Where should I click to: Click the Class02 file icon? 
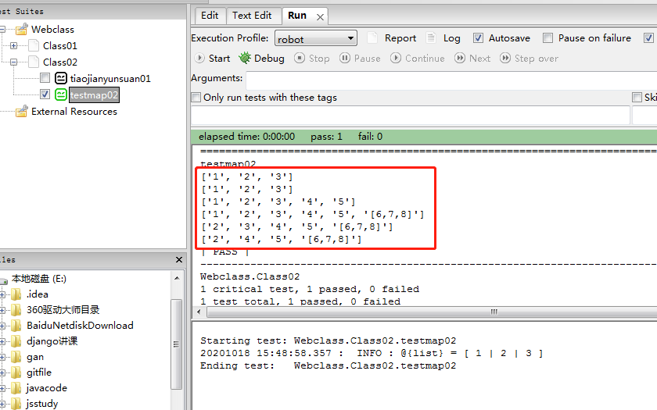coord(34,62)
